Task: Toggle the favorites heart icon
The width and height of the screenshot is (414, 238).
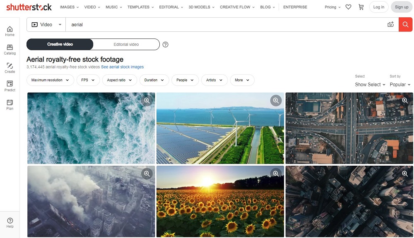Action: click(348, 7)
